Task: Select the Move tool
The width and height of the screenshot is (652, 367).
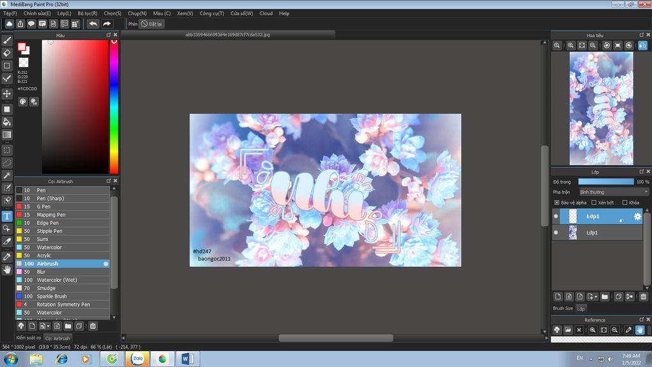Action: click(x=7, y=94)
